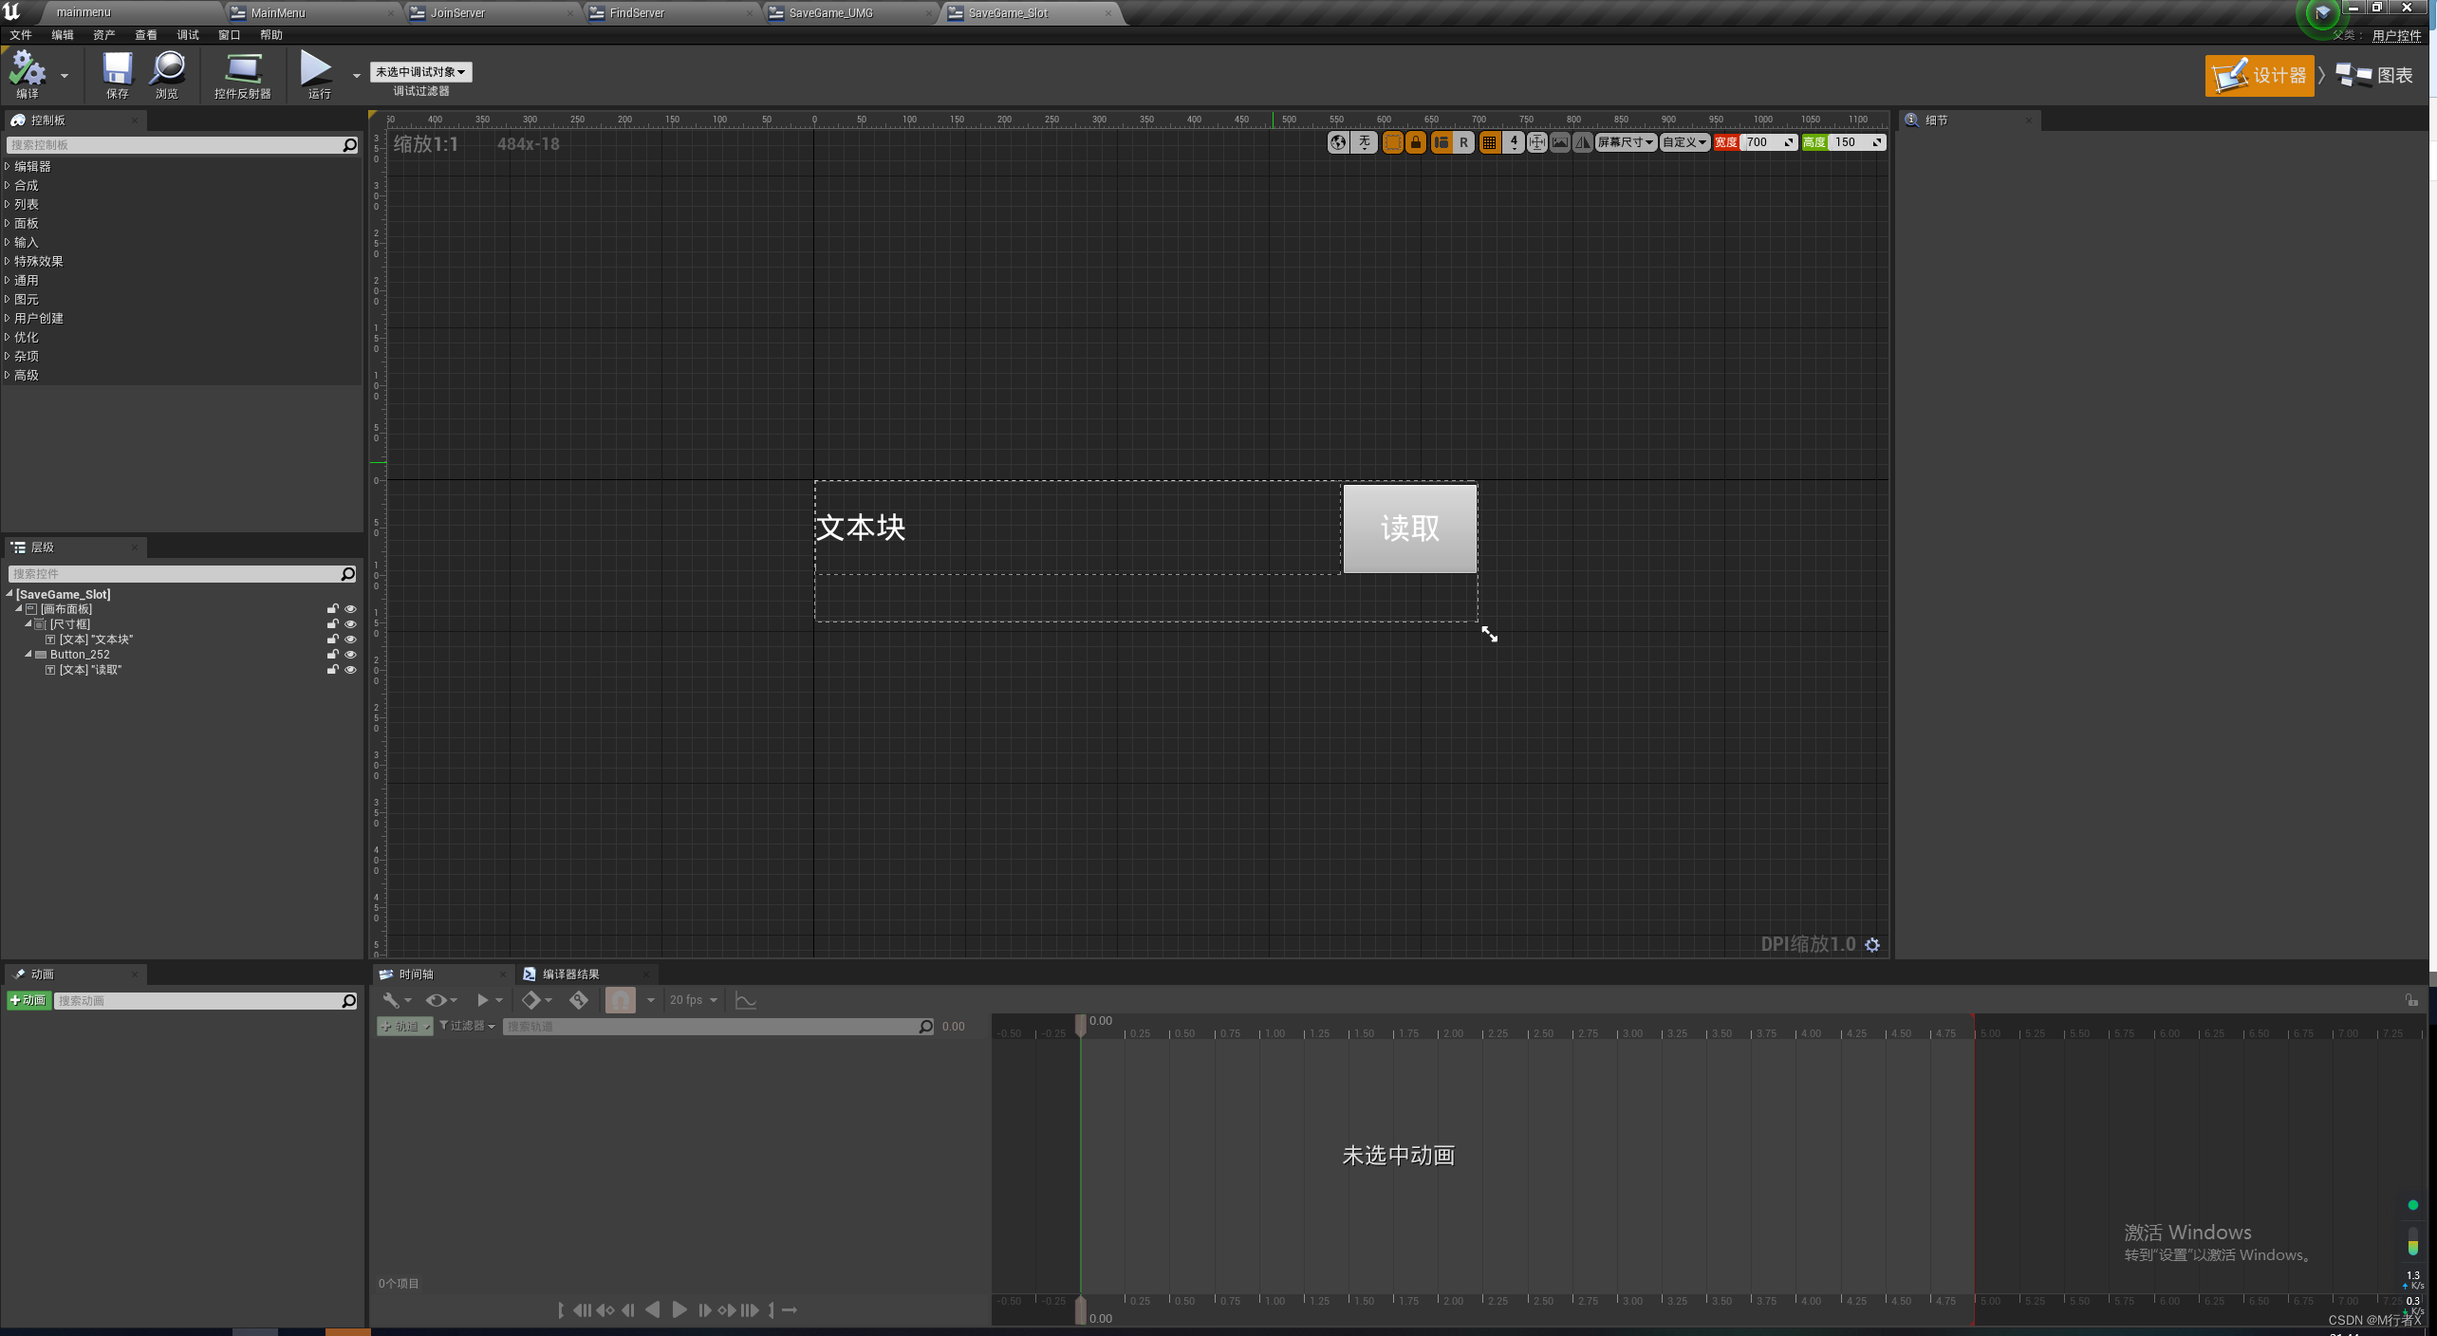
Task: Click the Compile (编译) toolbar icon
Action: coord(28,69)
